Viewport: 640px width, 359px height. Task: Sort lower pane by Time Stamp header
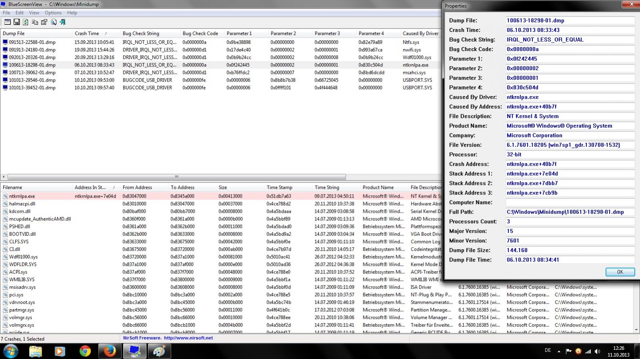[288, 187]
